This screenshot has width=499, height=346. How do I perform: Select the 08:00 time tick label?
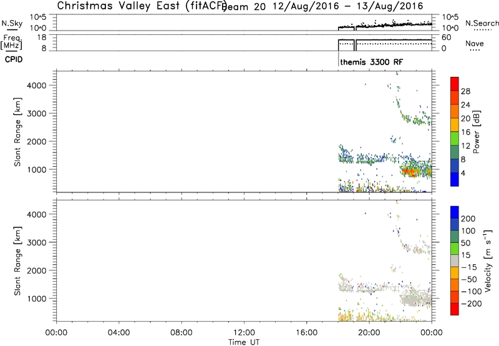tap(182, 333)
